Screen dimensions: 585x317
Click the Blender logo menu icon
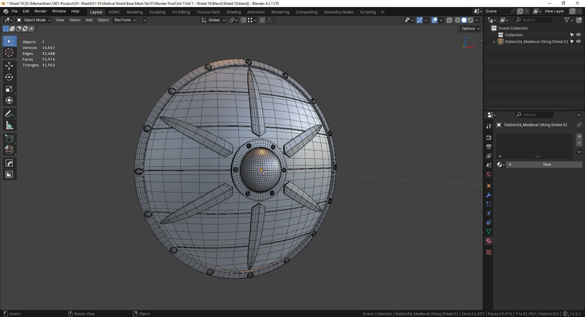coord(5,11)
